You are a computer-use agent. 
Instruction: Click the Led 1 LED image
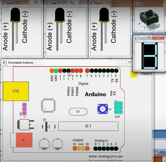[x=15, y=29]
